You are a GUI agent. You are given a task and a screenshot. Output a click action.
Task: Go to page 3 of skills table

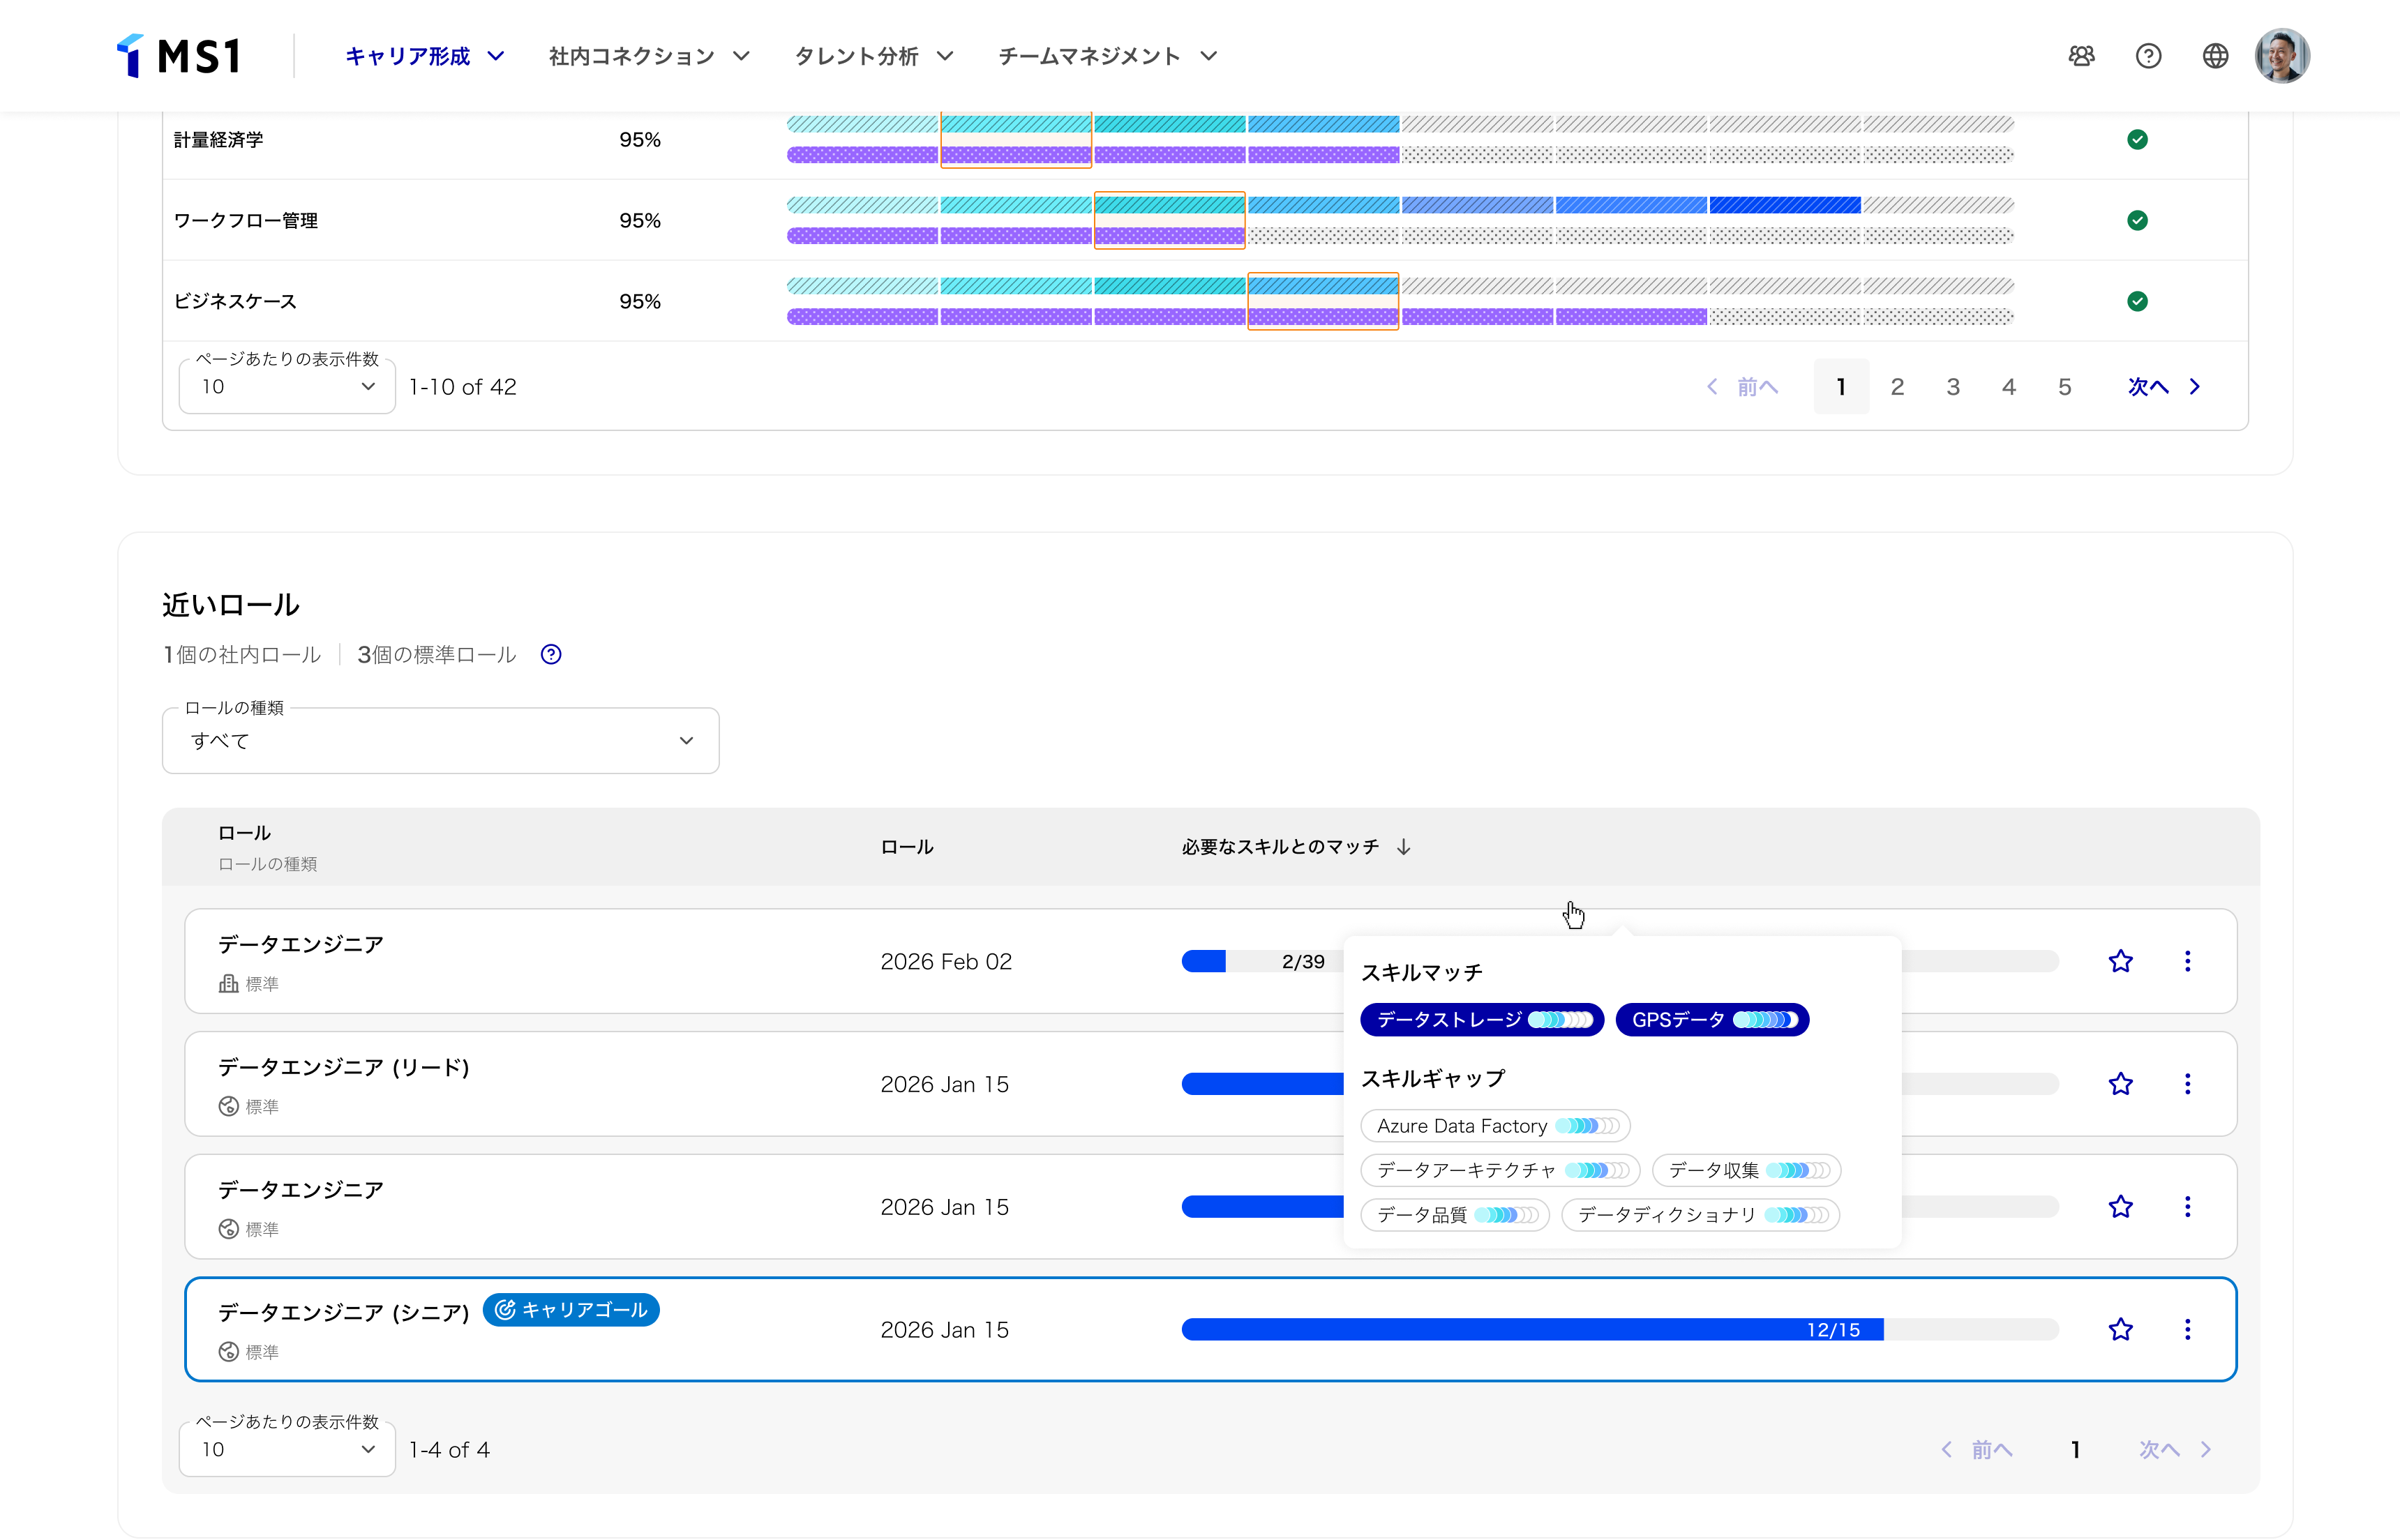[1953, 387]
